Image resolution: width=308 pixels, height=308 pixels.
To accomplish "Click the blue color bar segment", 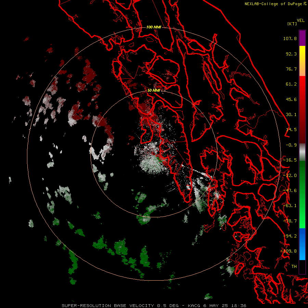I will (x=302, y=244).
